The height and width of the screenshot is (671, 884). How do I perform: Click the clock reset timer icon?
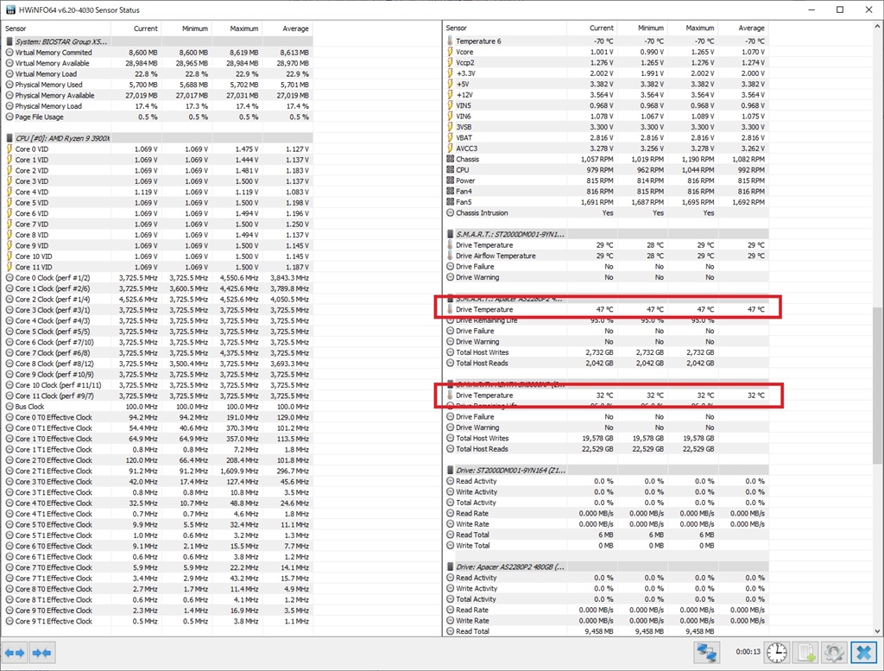(777, 653)
